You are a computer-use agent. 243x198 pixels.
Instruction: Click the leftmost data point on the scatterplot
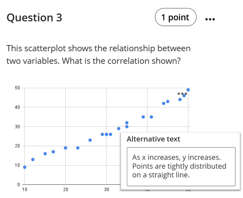pos(24,167)
